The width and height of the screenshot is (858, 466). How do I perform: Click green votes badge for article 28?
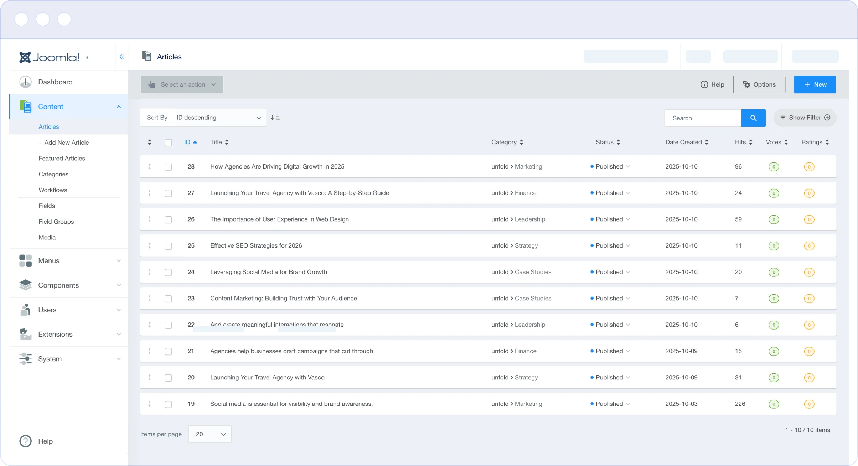[774, 167]
